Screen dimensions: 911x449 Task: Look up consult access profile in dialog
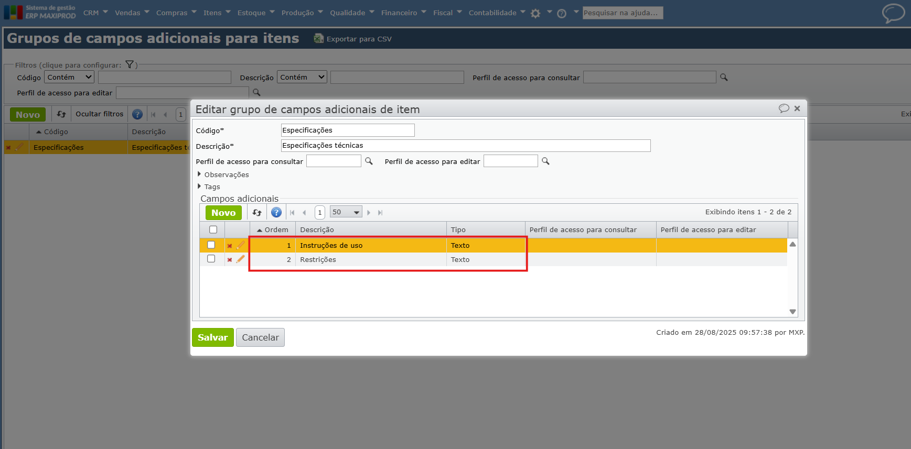click(x=369, y=161)
